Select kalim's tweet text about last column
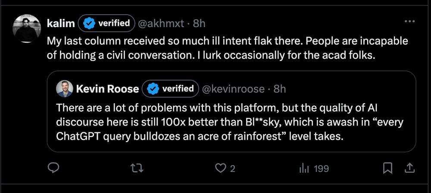 pos(227,48)
